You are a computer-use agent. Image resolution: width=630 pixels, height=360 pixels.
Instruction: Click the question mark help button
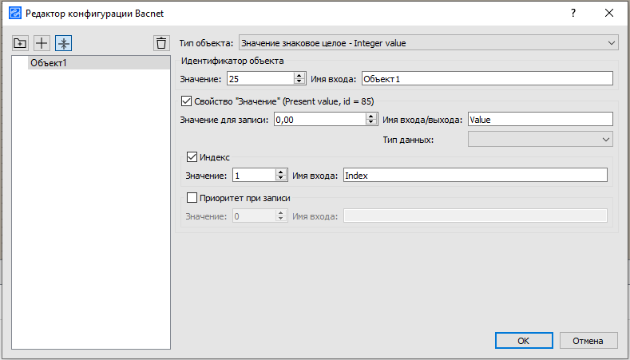click(573, 14)
